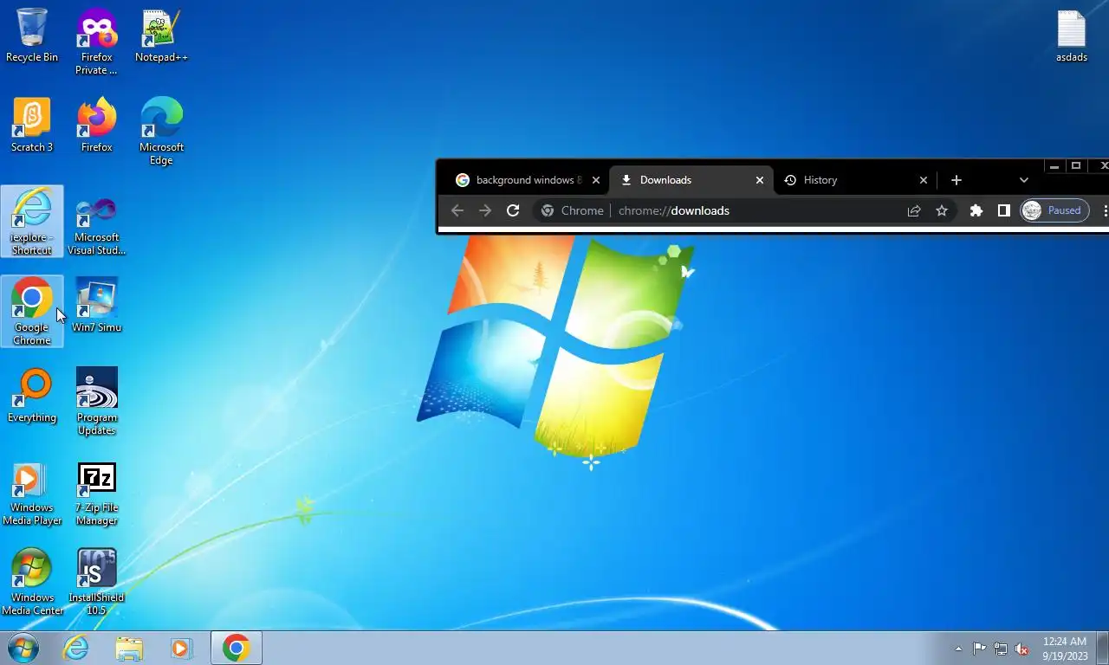Select the Win7 Simu desktop icon

(x=96, y=306)
